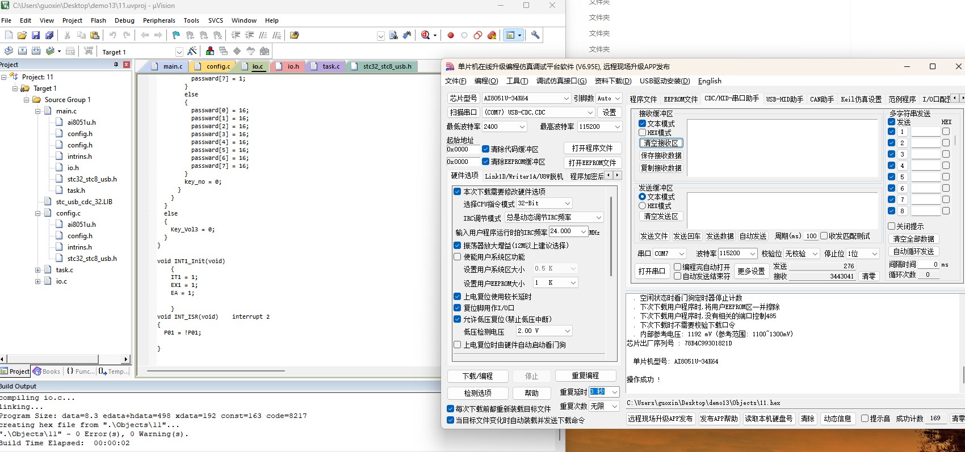Screen dimensions: 965x452
Task: Check 上电复位时由硬件自动启动看门狗
Action: (x=458, y=345)
